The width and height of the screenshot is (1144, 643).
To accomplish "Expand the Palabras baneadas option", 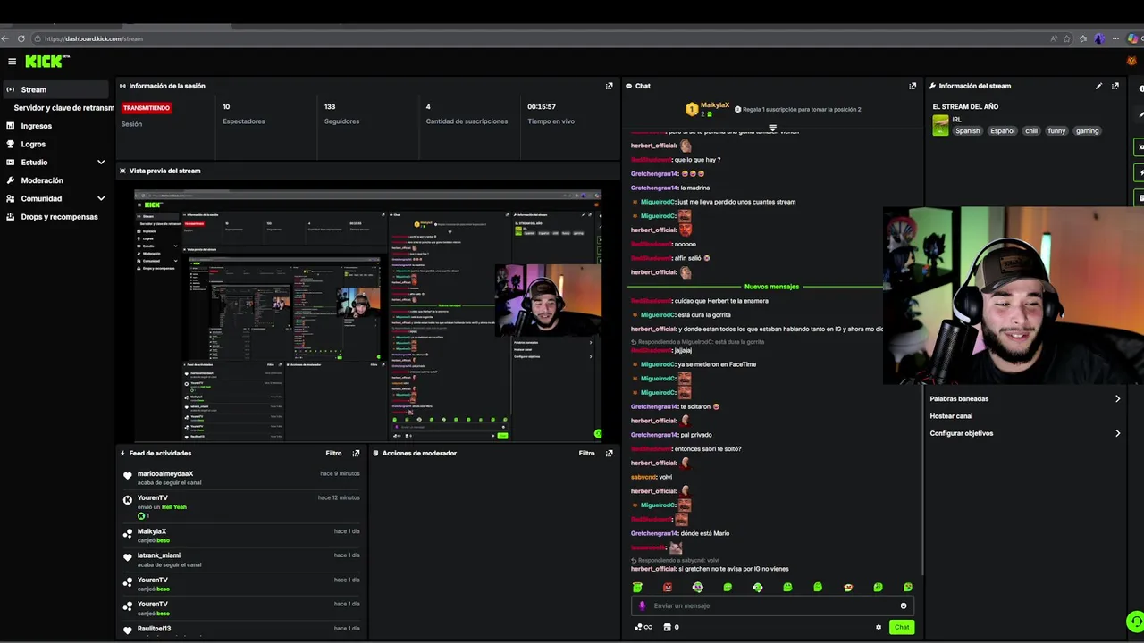I will click(1024, 399).
